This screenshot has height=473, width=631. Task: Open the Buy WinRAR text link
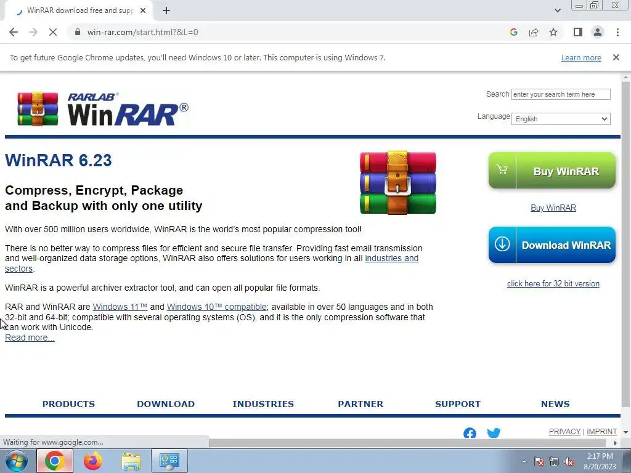click(553, 208)
